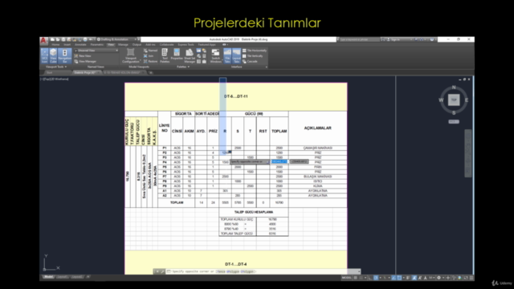Viewport: 514px width, 289px height.
Task: Switch to the Layout1 tab
Action: (x=63, y=277)
